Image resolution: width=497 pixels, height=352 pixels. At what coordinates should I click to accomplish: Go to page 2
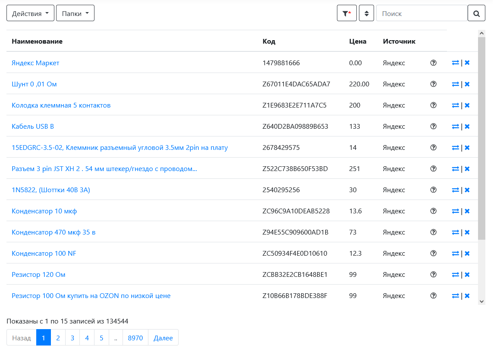click(x=58, y=338)
